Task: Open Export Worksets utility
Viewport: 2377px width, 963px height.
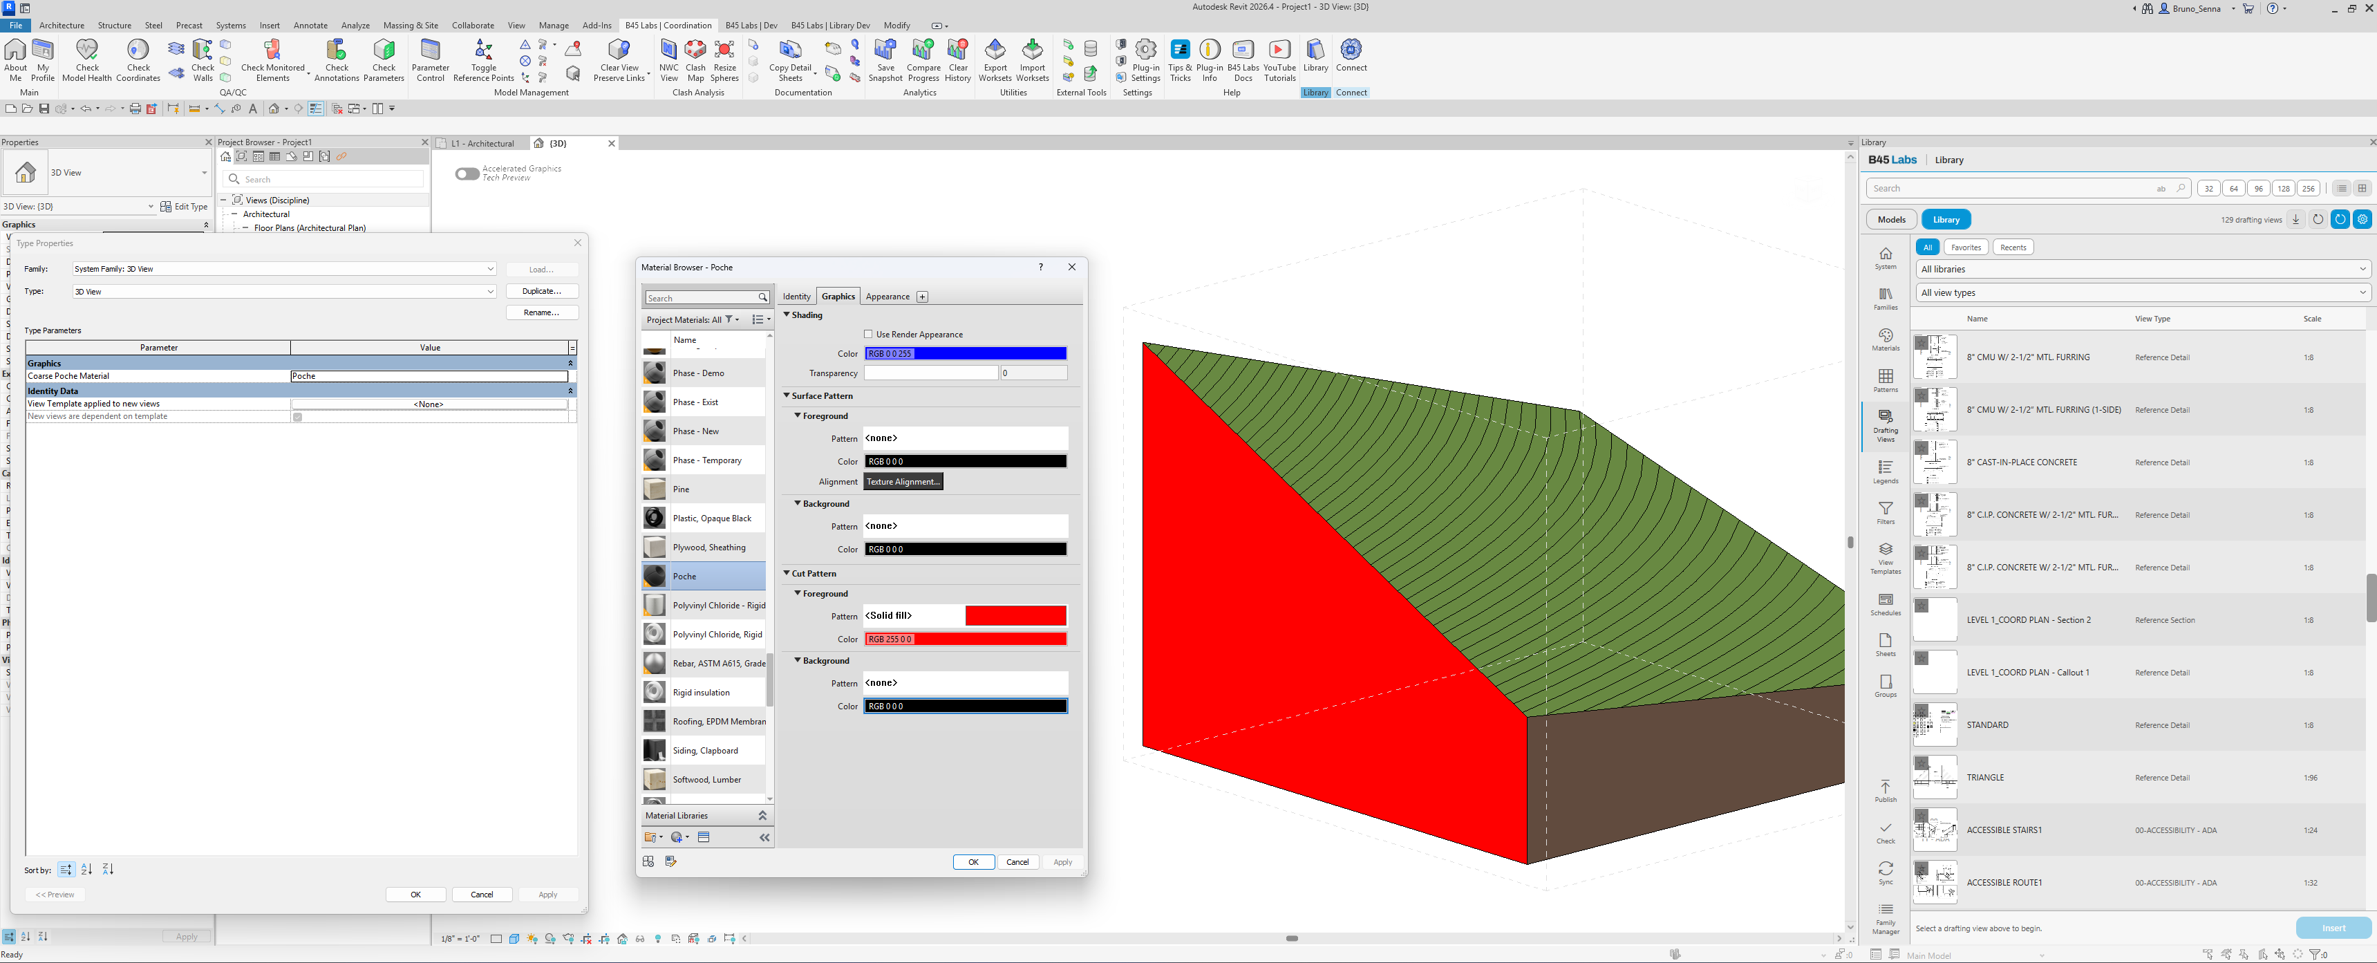Action: (995, 60)
